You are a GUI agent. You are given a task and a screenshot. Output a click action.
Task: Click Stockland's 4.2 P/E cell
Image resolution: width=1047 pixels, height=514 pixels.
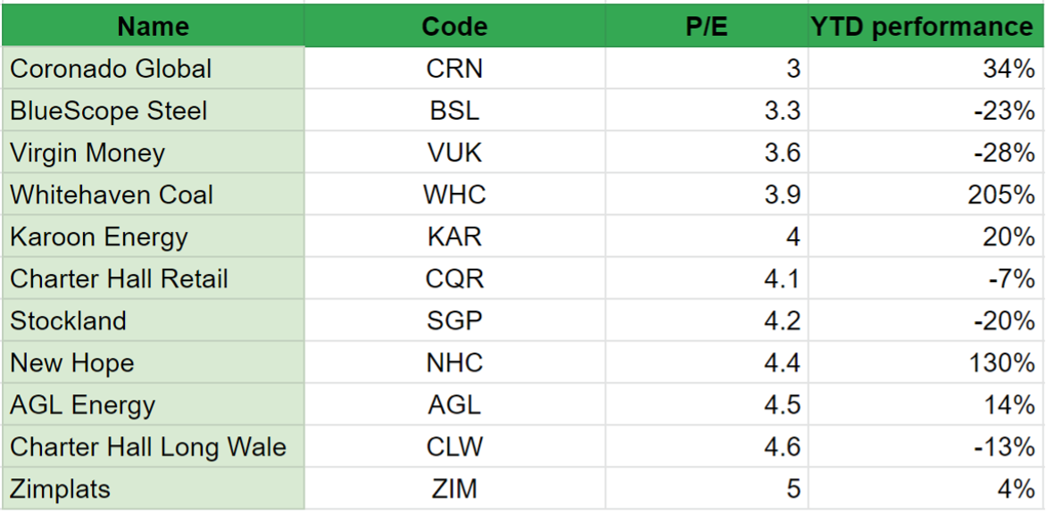(x=706, y=320)
